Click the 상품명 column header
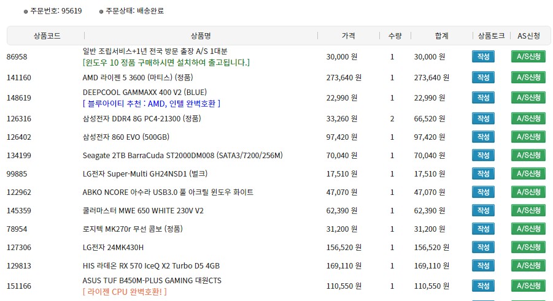 201,36
